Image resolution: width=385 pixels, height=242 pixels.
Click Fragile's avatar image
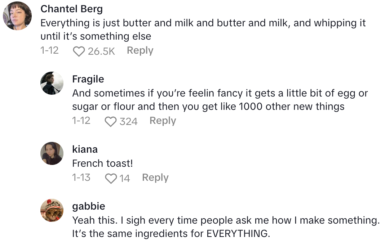52,83
